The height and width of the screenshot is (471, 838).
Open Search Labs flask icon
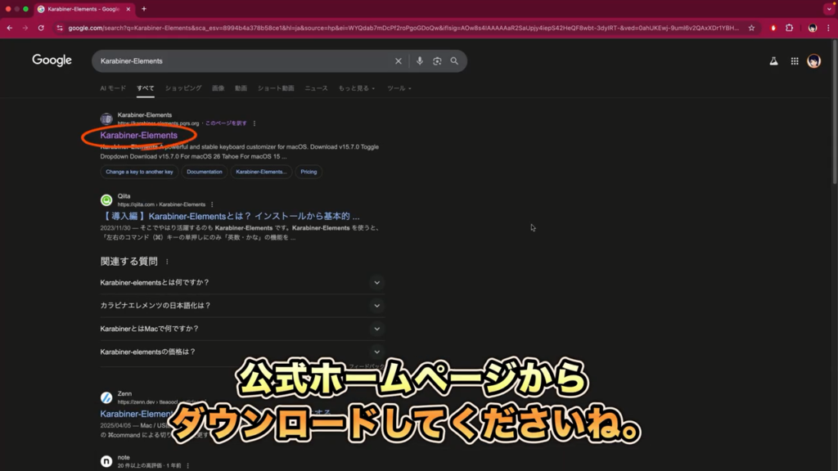click(x=773, y=61)
